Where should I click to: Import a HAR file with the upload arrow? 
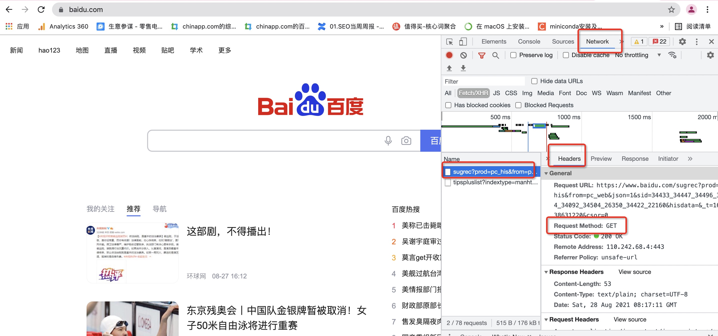pos(449,68)
